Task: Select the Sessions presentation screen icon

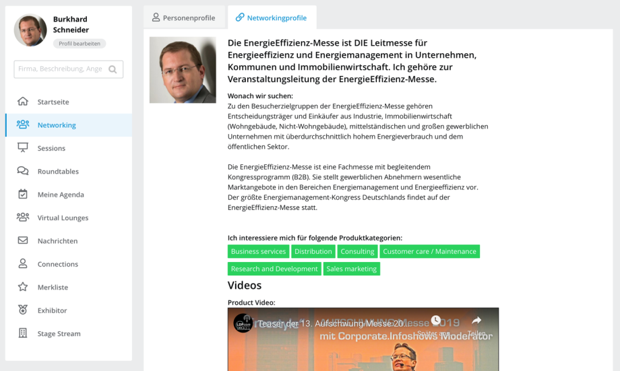Action: click(23, 147)
